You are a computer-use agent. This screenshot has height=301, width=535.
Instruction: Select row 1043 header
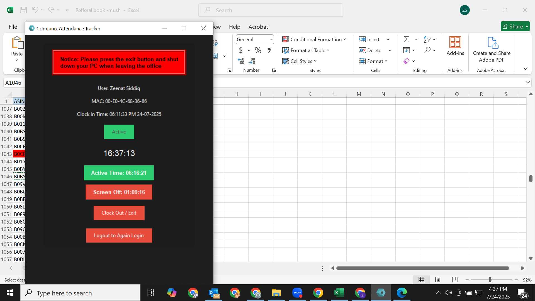point(6,154)
